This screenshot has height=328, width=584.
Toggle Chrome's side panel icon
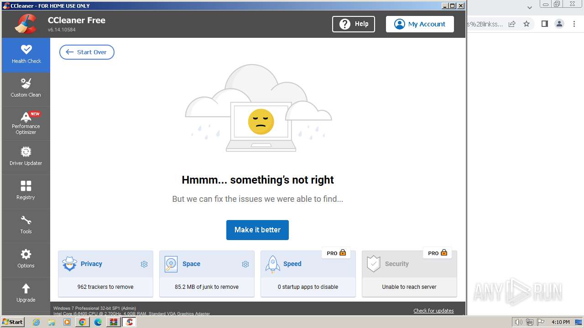pyautogui.click(x=544, y=24)
